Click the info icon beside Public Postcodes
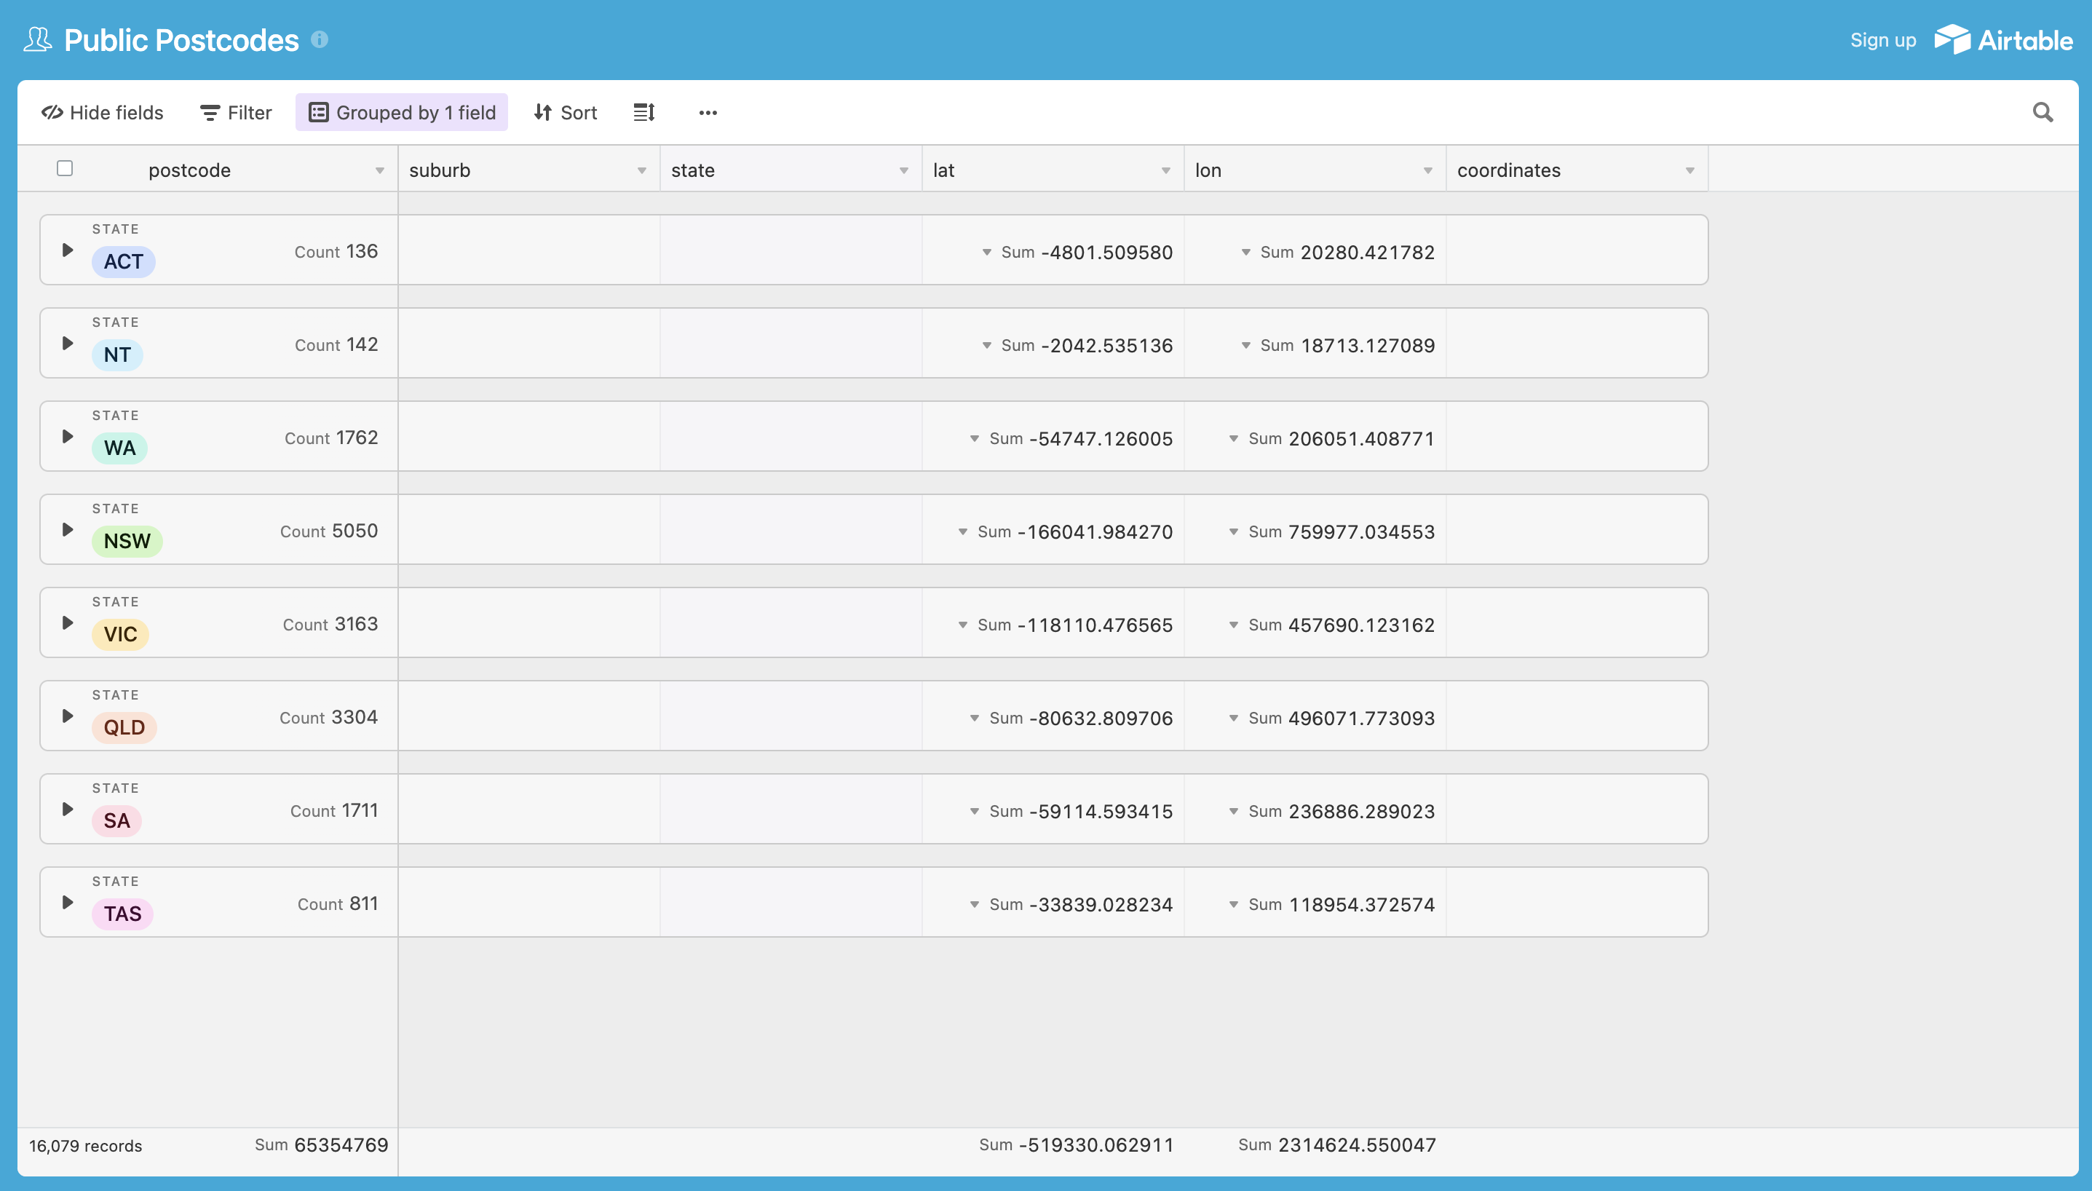2092x1191 pixels. click(320, 39)
